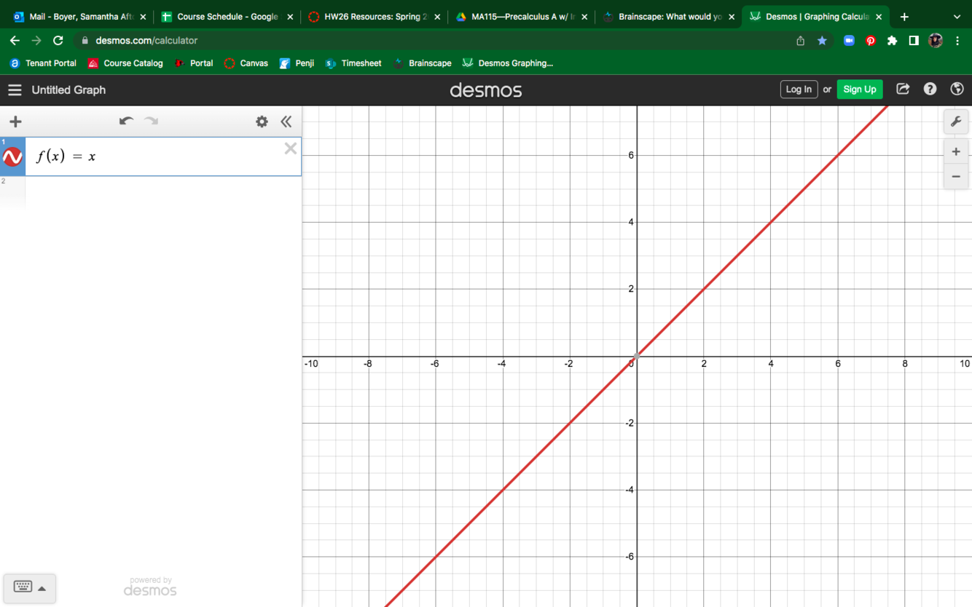Screen dimensions: 972x607
Task: Add a new expression item with plus
Action: pos(15,122)
